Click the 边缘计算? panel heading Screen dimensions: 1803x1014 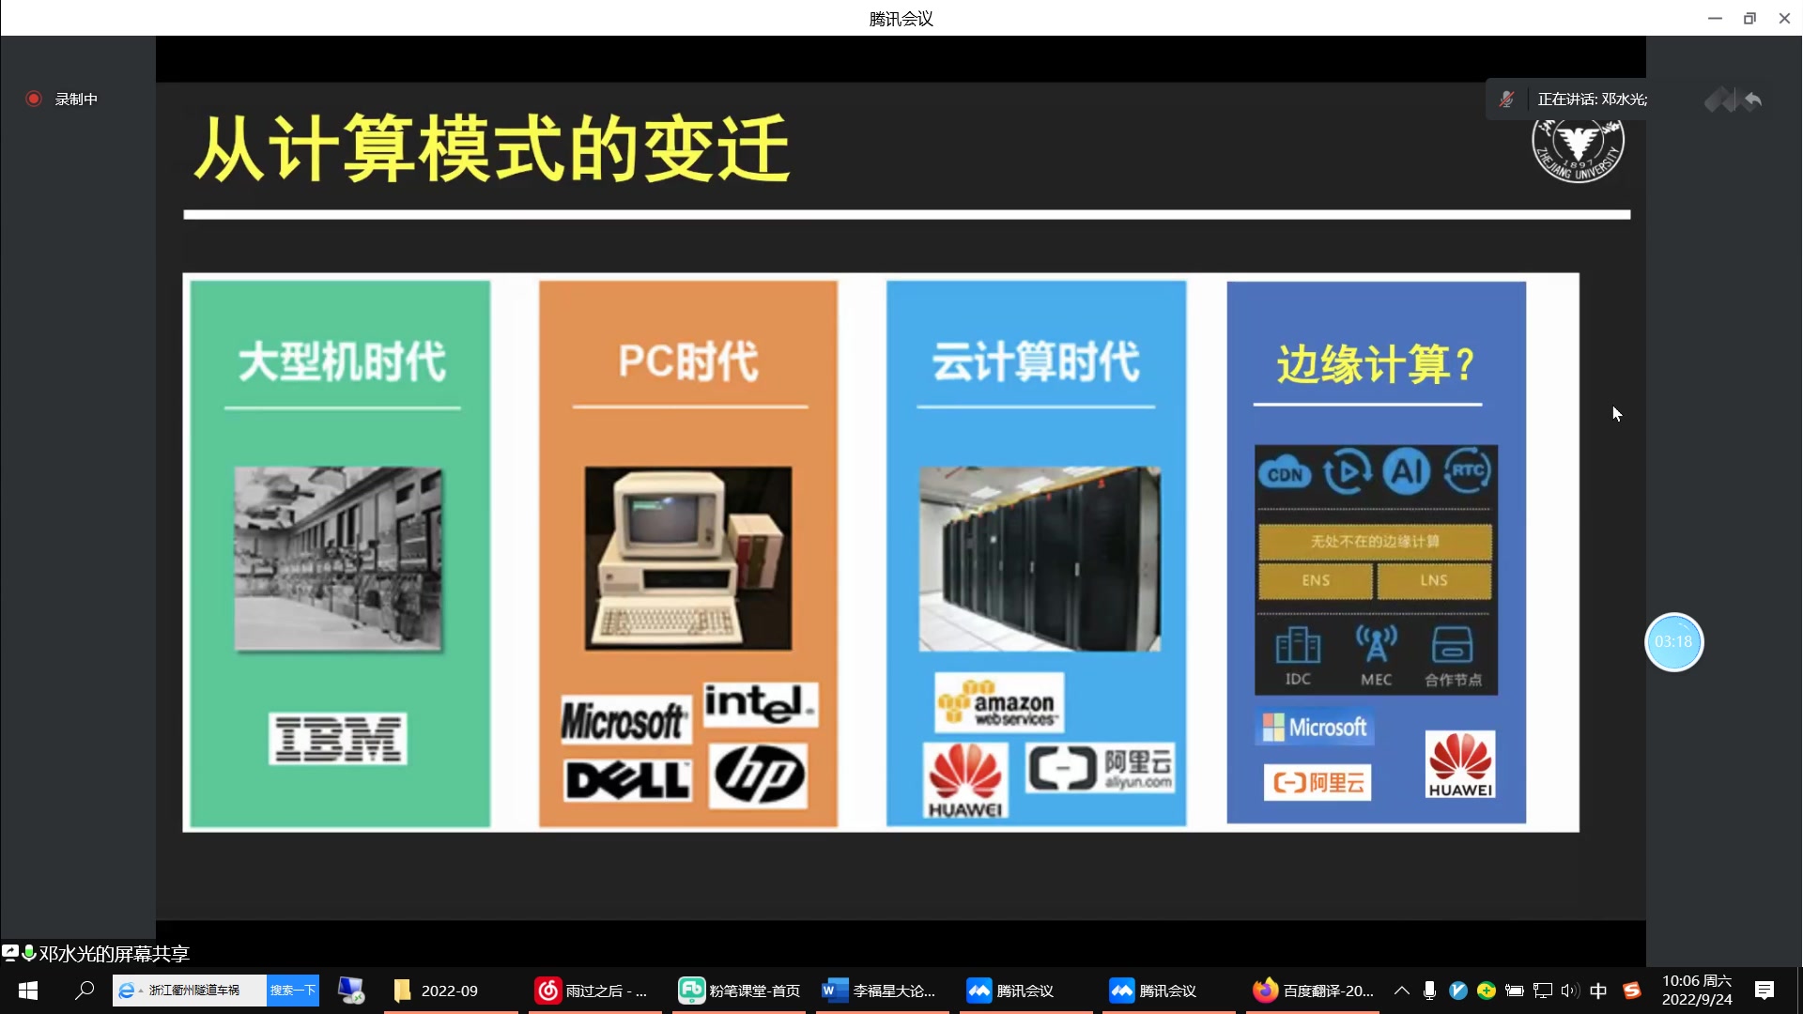click(x=1376, y=364)
